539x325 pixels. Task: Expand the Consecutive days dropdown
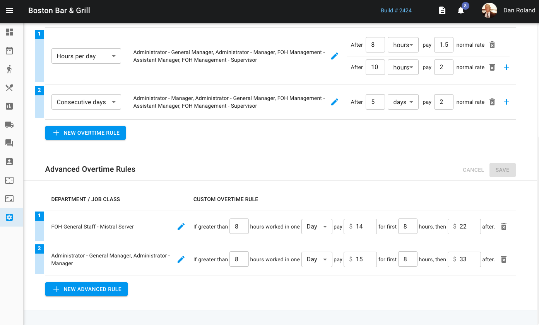(86, 102)
